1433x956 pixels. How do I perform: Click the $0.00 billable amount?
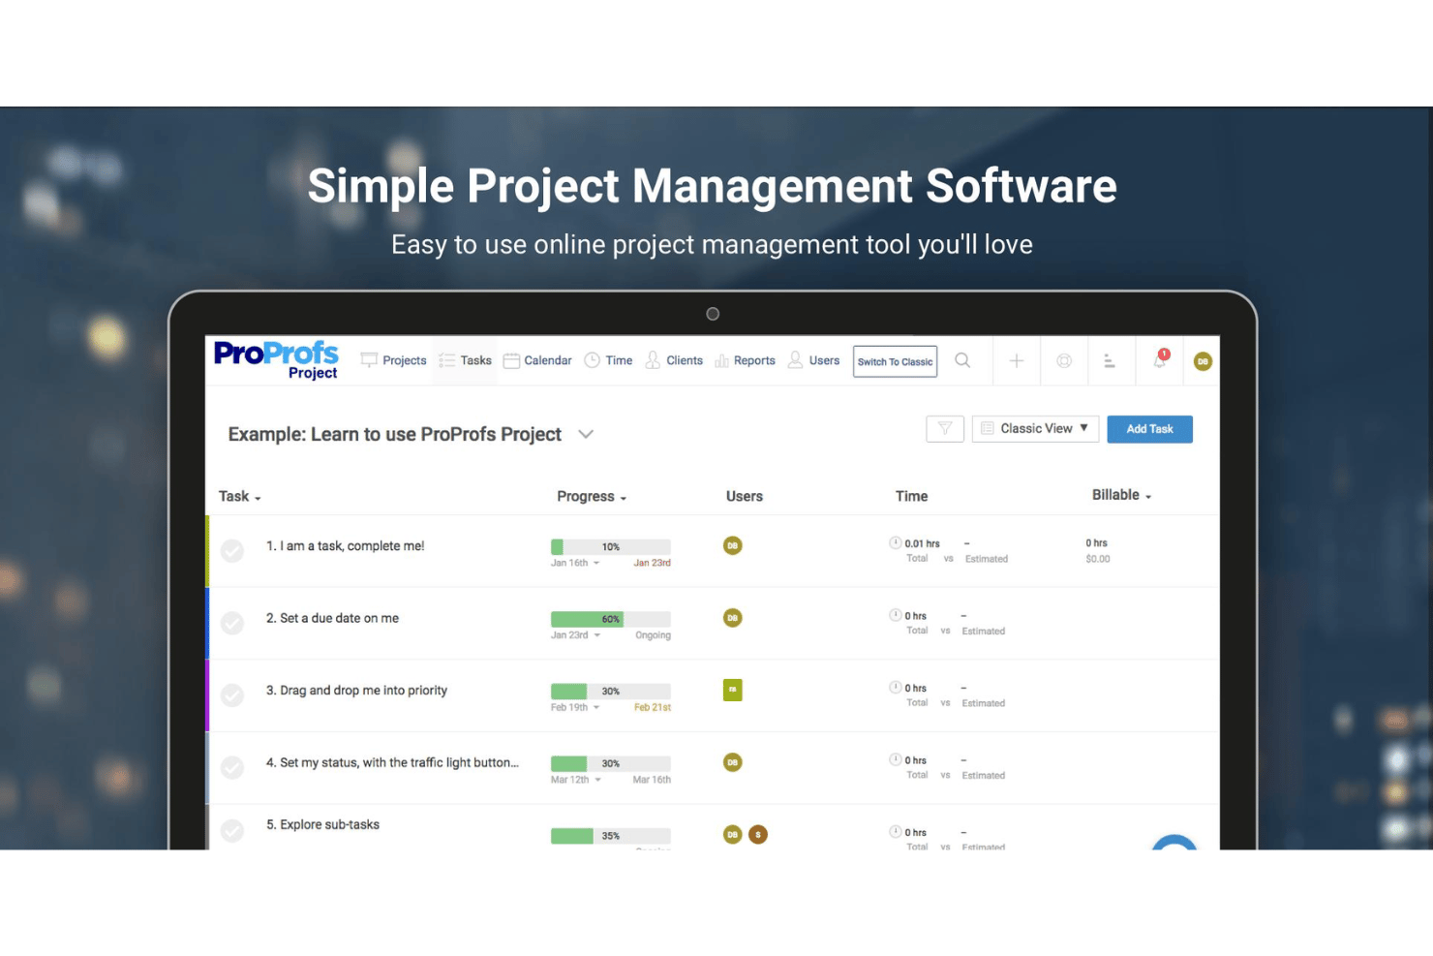tap(1098, 559)
